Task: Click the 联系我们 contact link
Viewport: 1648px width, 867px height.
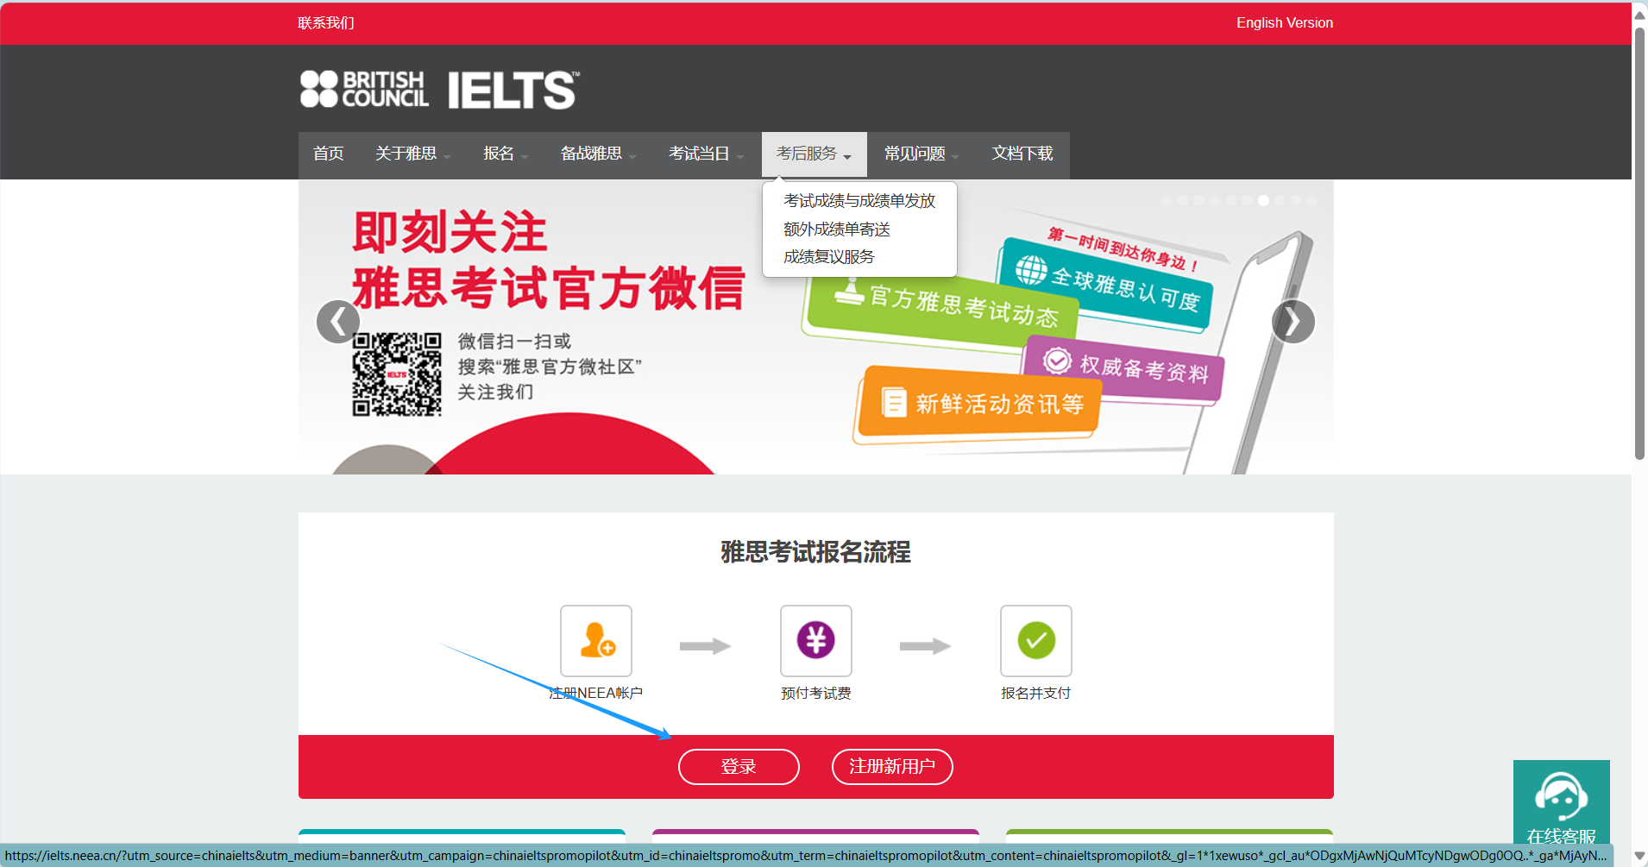Action: [x=326, y=23]
